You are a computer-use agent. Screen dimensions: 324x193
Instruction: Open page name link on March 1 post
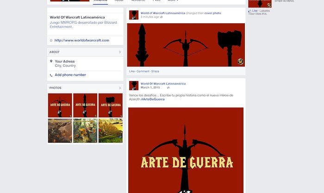(x=163, y=84)
